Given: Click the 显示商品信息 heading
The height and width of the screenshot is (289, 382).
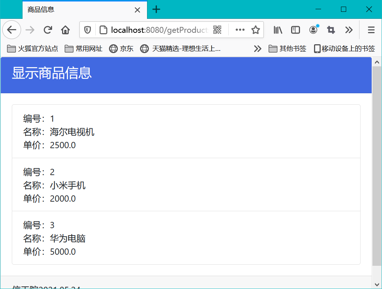Looking at the screenshot, I should point(52,73).
